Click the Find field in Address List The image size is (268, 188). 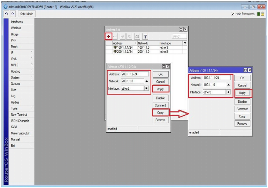[179, 36]
